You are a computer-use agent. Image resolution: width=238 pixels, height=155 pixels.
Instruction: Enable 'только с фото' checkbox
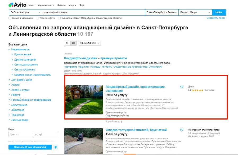pyautogui.click(x=37, y=18)
